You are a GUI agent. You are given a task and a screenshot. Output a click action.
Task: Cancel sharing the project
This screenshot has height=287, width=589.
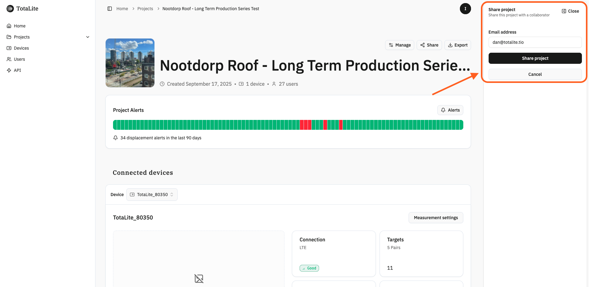pos(535,74)
